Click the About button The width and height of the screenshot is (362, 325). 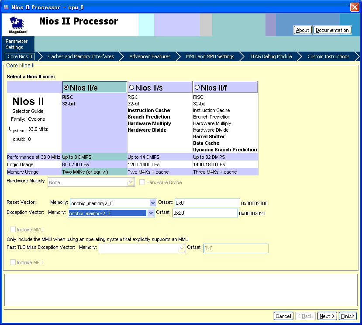tap(303, 30)
